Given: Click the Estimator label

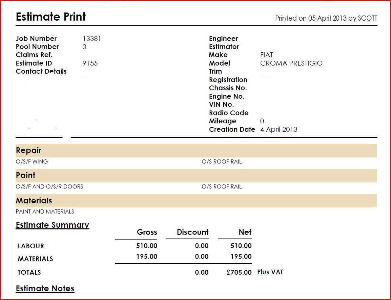Looking at the screenshot, I should [224, 47].
